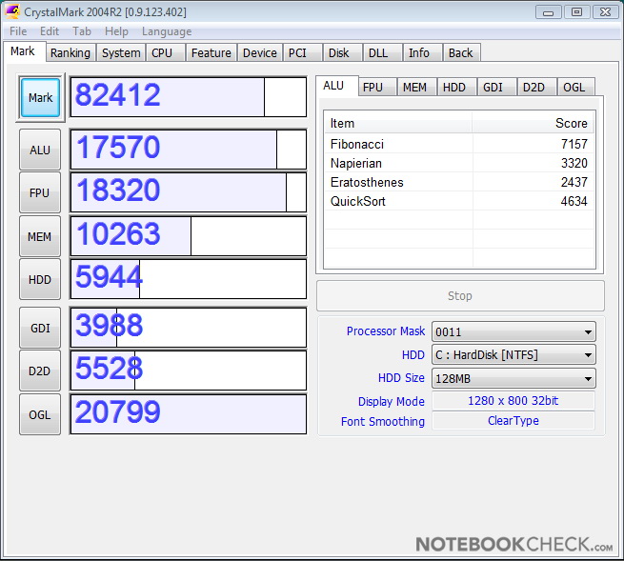Switch to the Feature tab
Screen dimensions: 624x561
(211, 53)
